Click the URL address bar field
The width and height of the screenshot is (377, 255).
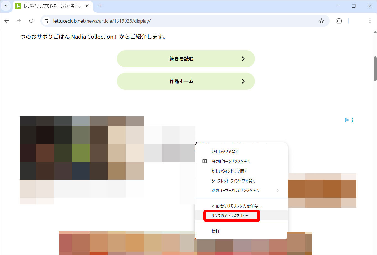pos(180,21)
